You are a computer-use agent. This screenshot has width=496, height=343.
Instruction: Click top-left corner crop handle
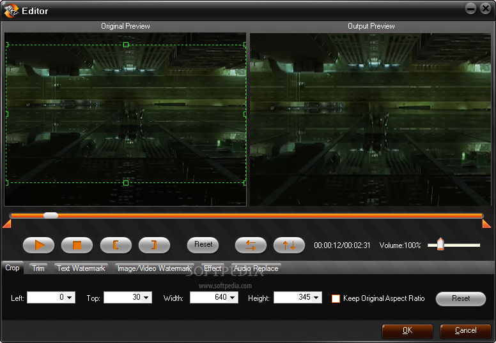(7, 45)
